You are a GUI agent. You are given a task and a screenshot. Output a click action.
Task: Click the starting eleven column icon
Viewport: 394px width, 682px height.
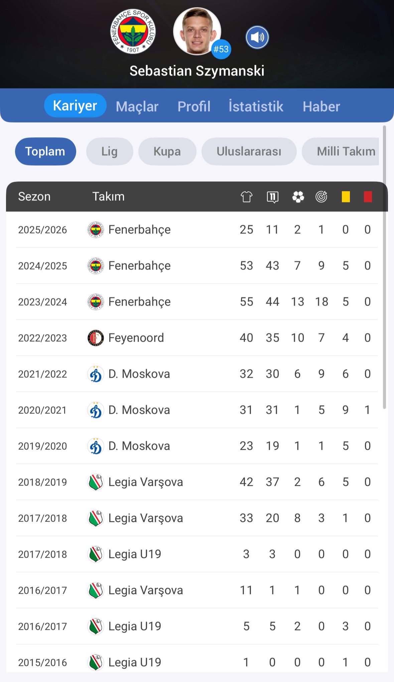pyautogui.click(x=272, y=197)
